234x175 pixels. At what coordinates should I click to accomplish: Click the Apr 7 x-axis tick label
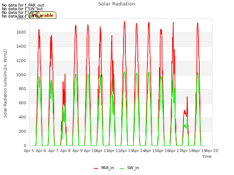(53, 151)
